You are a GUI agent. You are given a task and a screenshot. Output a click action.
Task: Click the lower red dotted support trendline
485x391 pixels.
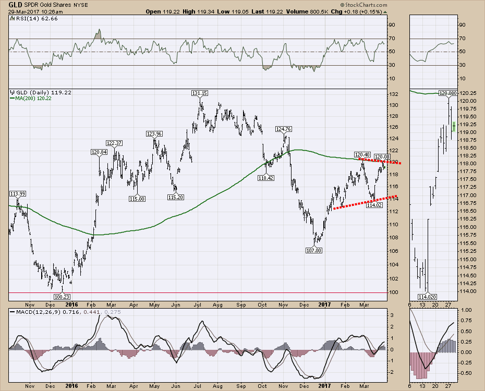point(365,202)
